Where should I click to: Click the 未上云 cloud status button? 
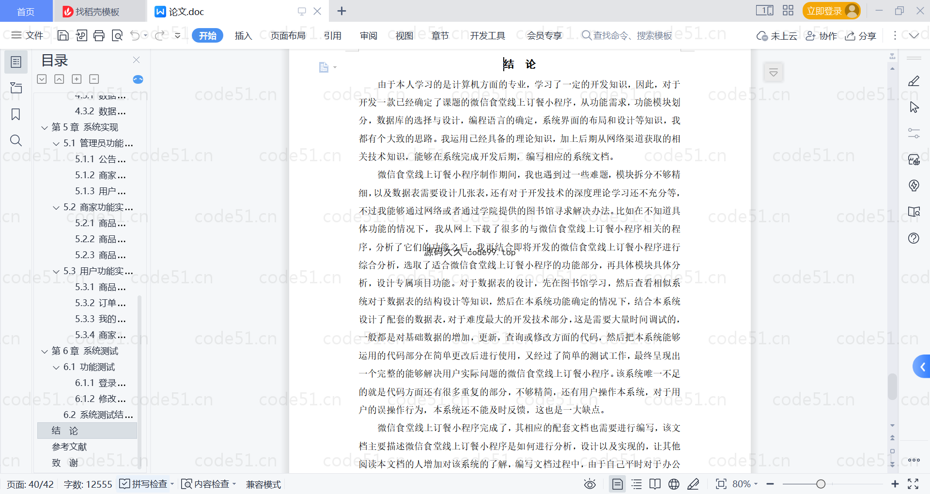(x=777, y=36)
